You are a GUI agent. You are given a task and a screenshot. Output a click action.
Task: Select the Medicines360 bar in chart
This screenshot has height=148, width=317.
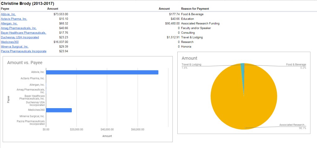(x=59, y=110)
